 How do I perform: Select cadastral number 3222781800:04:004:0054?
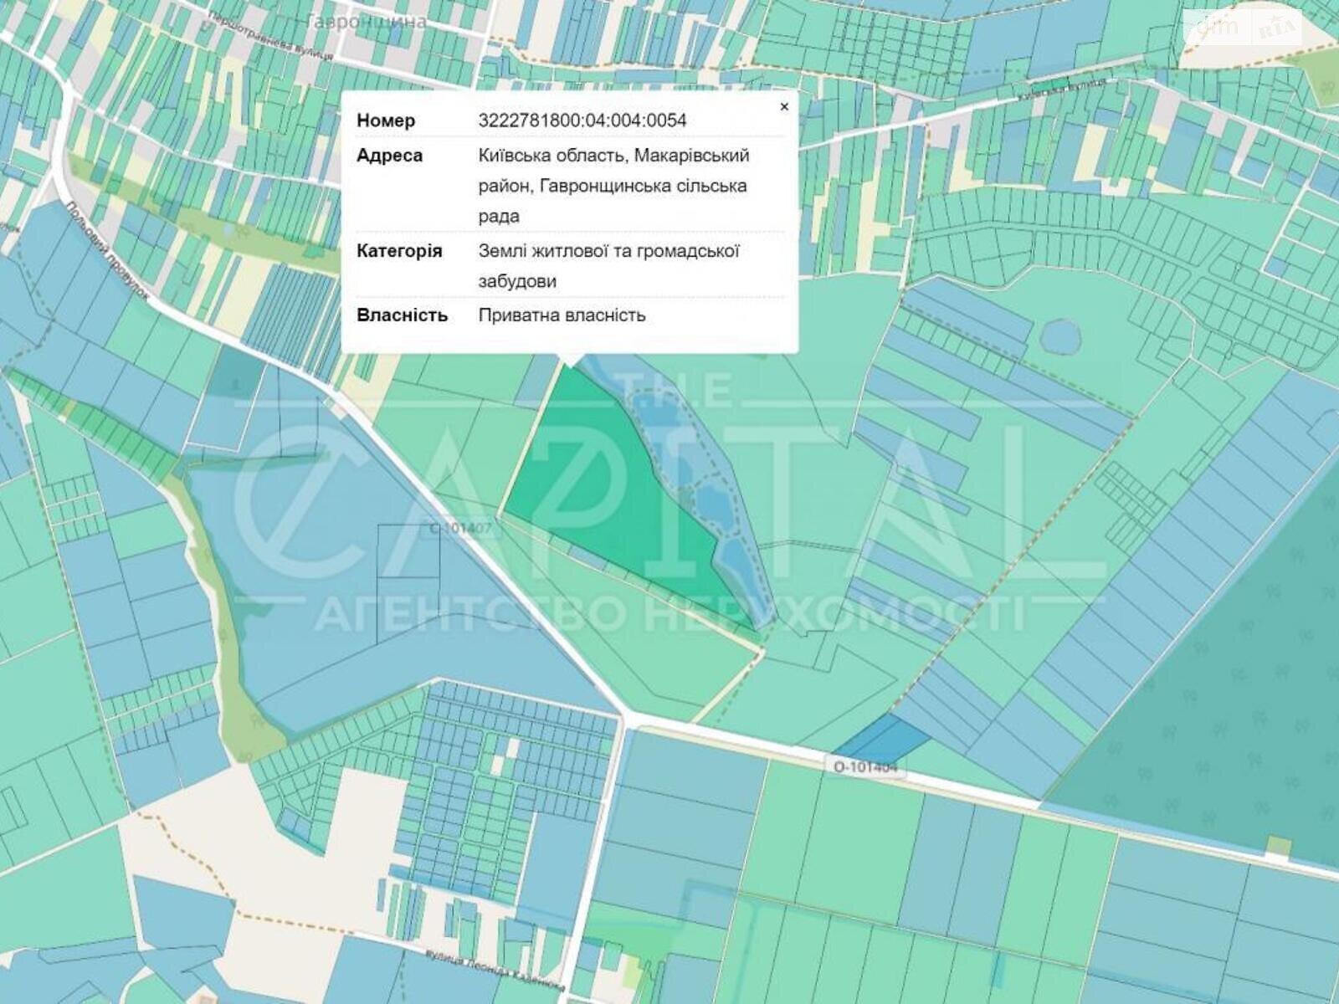click(x=582, y=120)
